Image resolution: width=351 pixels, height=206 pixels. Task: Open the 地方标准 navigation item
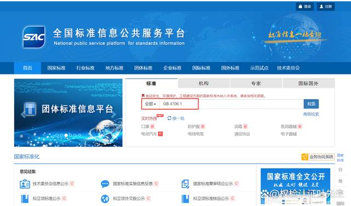(115, 68)
